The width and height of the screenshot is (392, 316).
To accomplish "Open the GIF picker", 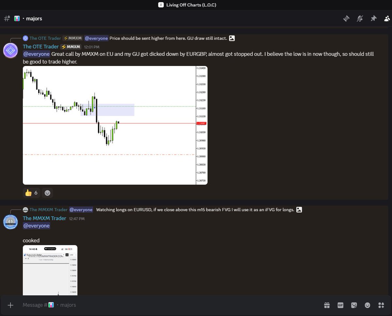I will tap(340, 305).
